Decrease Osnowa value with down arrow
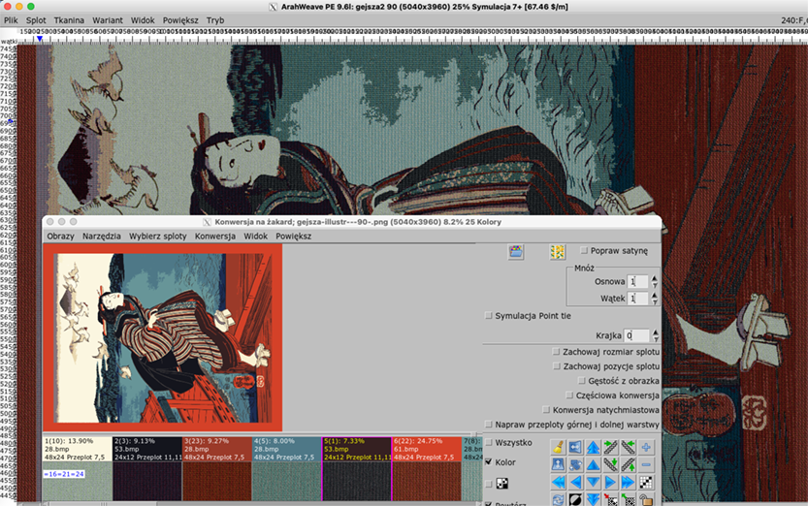This screenshot has height=506, width=808. point(655,285)
